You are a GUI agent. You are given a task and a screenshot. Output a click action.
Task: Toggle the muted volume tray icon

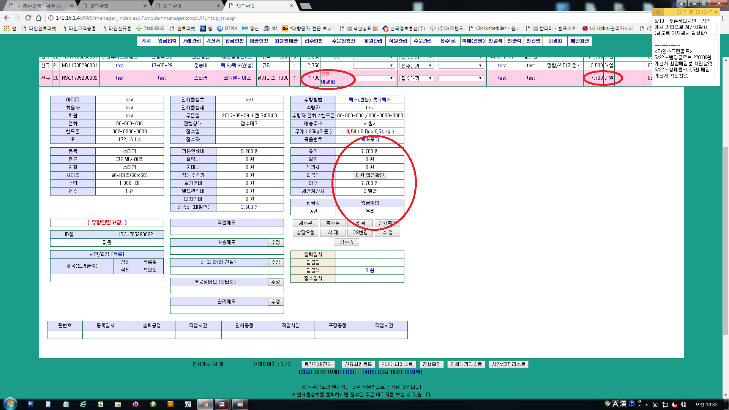(x=674, y=405)
